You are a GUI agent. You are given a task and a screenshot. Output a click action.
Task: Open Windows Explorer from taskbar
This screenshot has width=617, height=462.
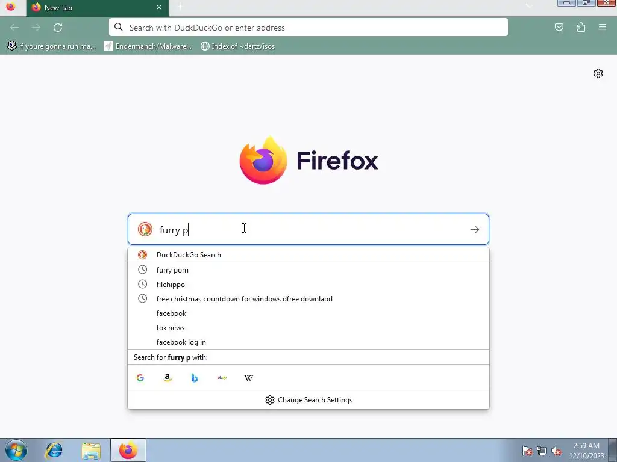[91, 451]
